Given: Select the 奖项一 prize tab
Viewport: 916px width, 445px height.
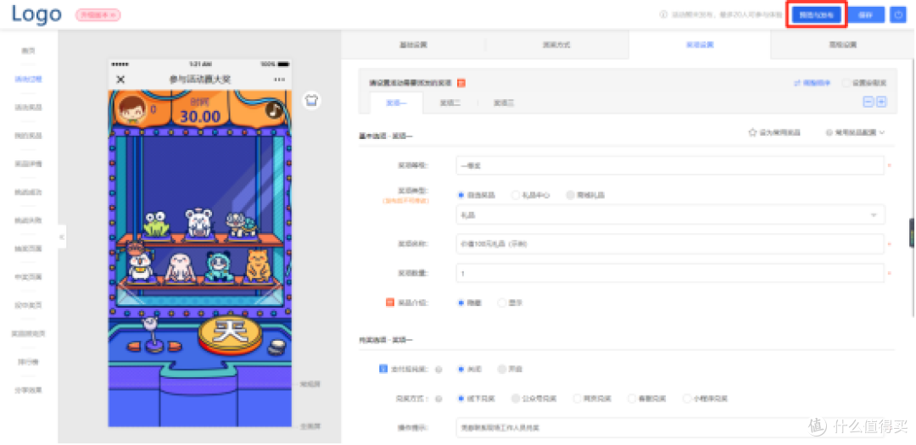Looking at the screenshot, I should 397,103.
